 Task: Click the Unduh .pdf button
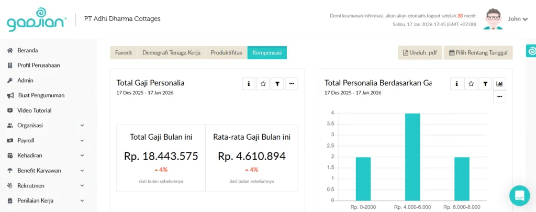click(x=420, y=53)
